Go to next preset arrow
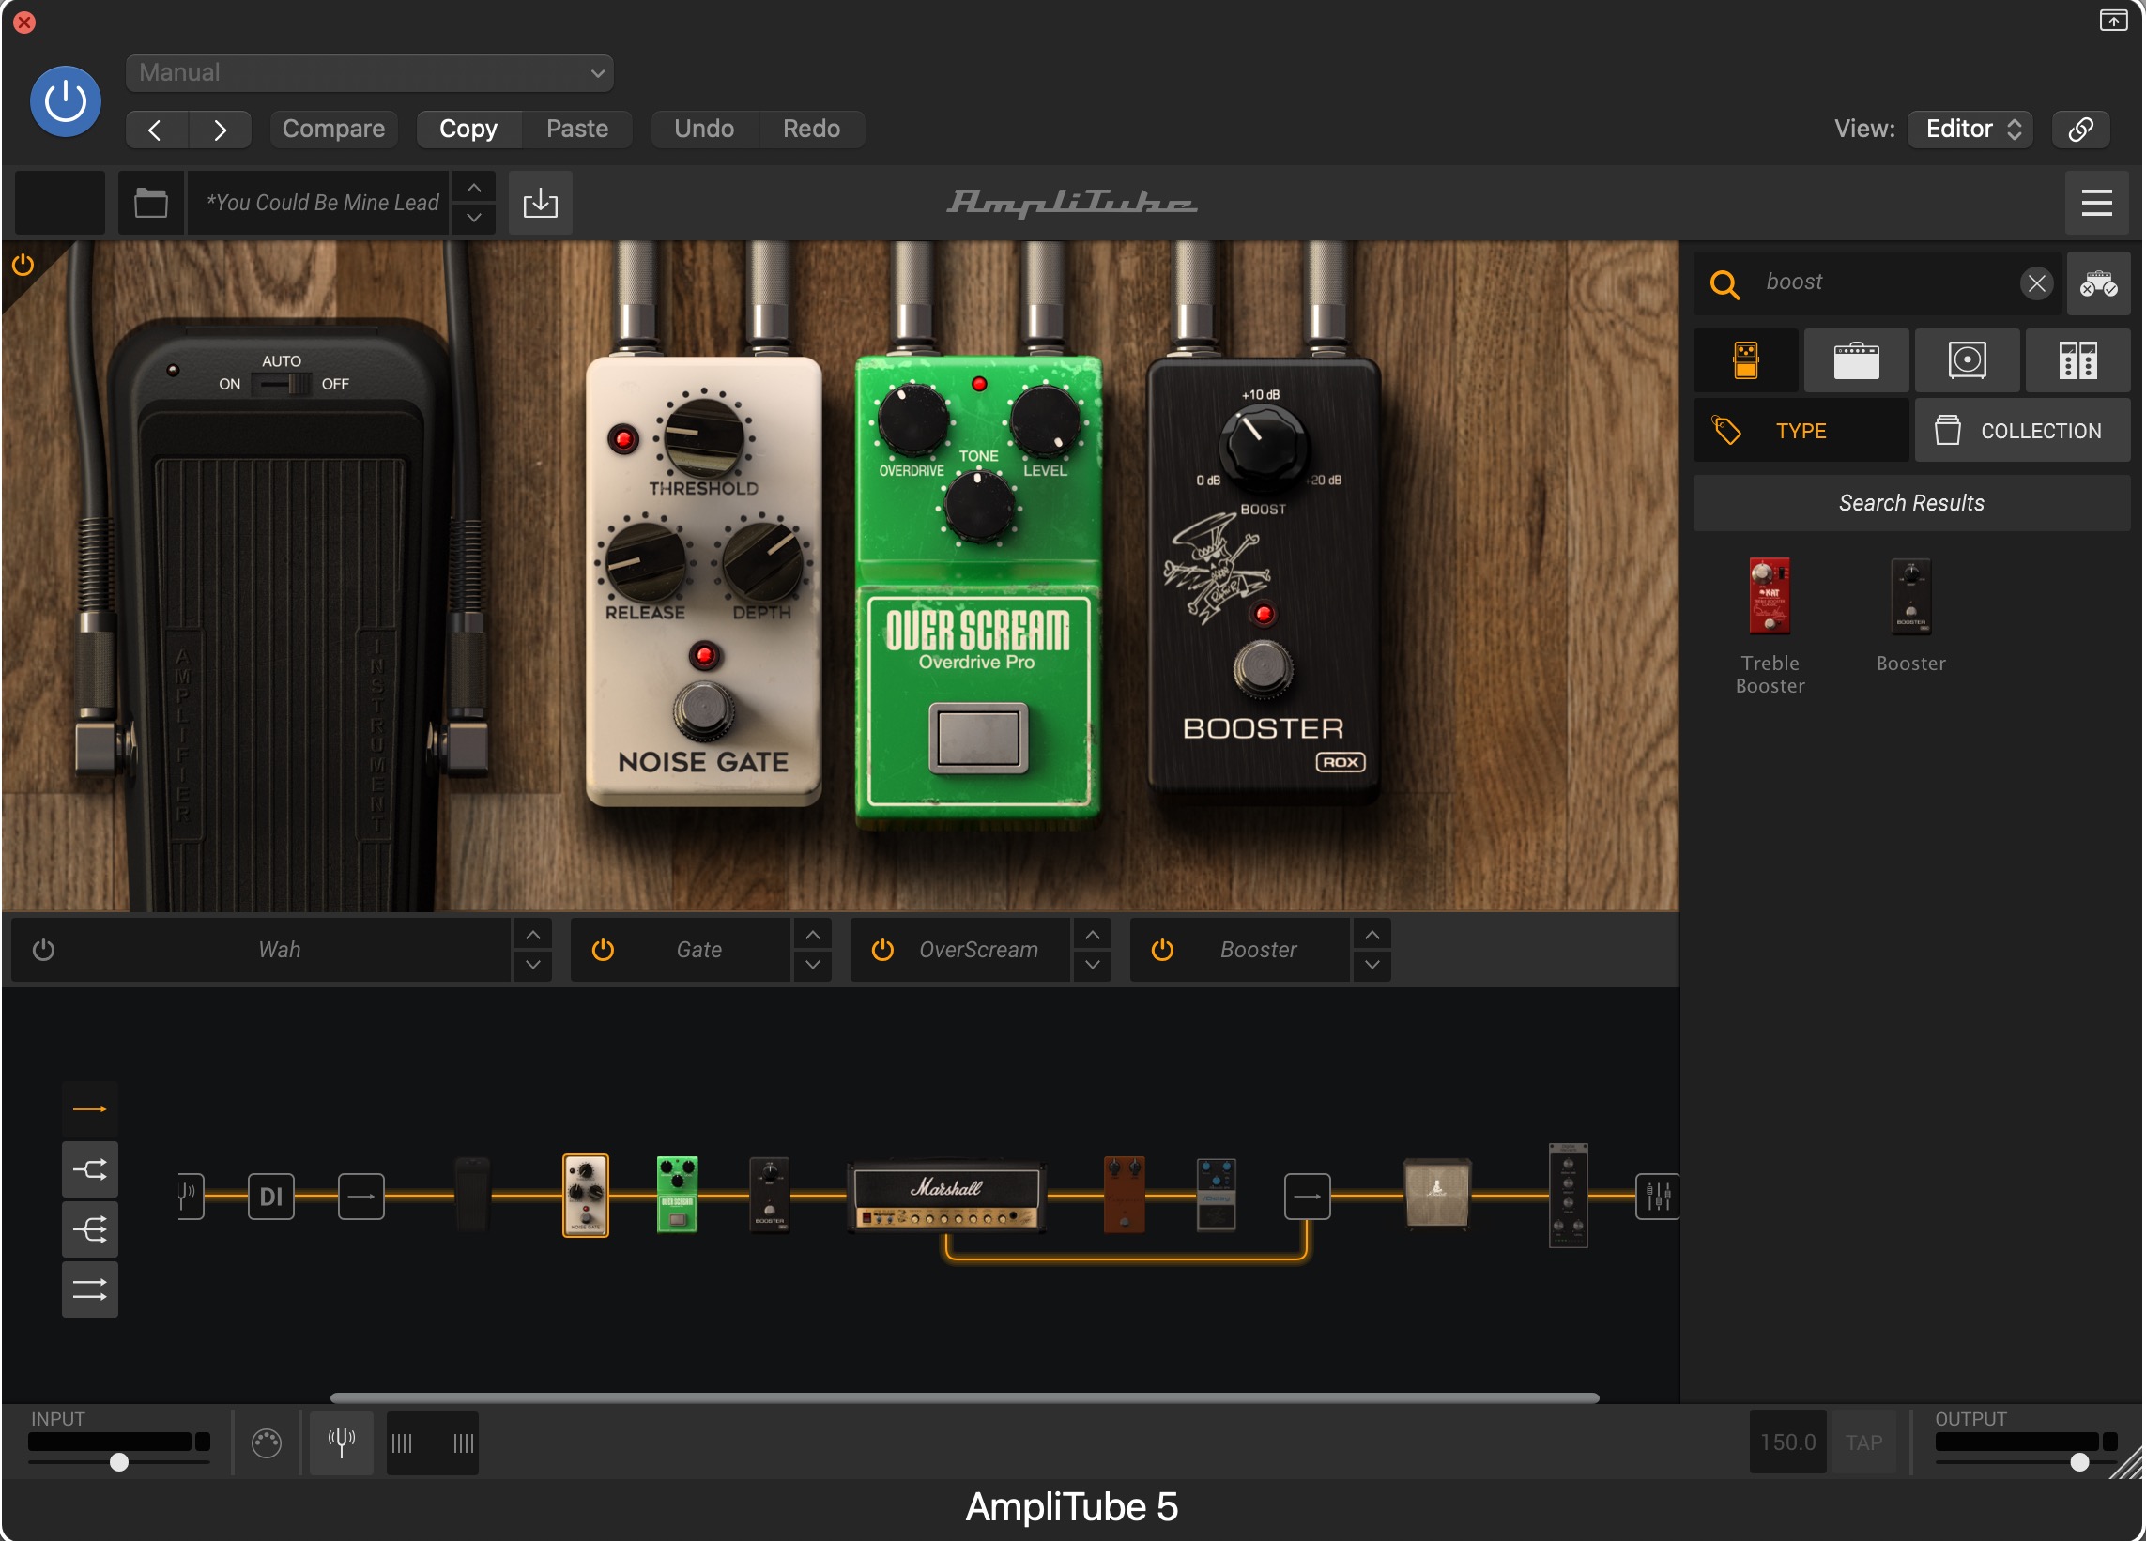The width and height of the screenshot is (2146, 1541). point(220,130)
